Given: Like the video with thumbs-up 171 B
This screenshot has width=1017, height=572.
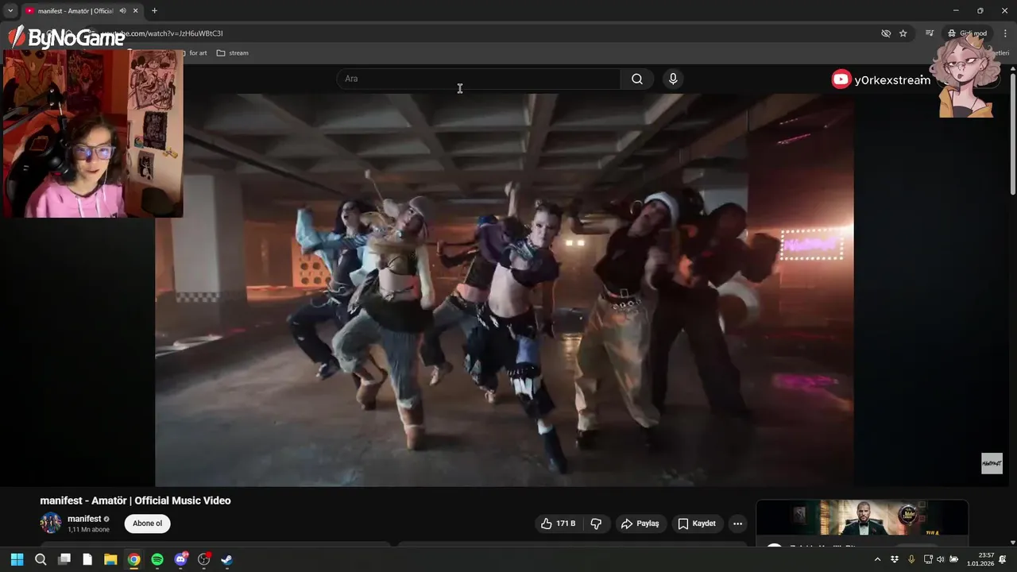Looking at the screenshot, I should point(558,524).
